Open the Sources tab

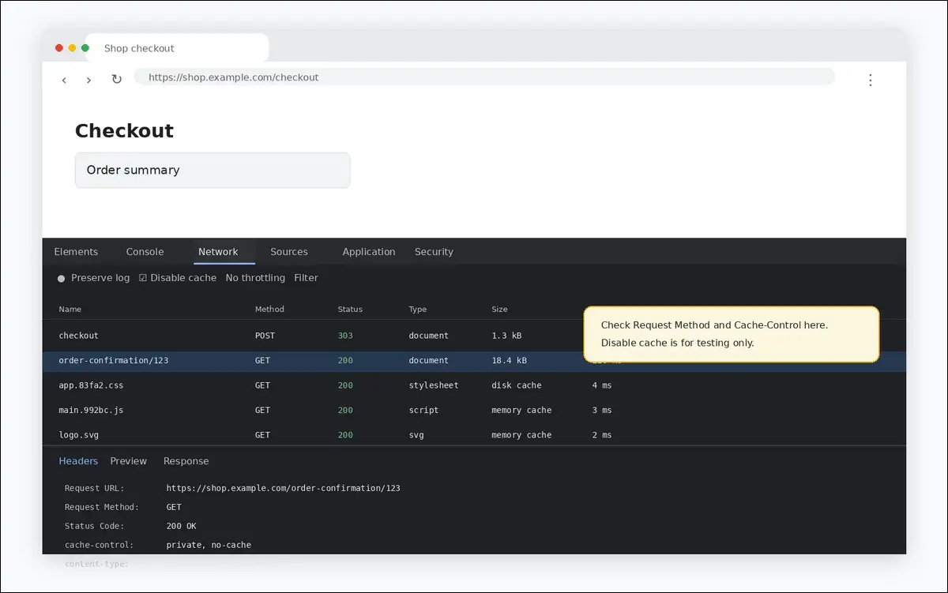pos(289,252)
